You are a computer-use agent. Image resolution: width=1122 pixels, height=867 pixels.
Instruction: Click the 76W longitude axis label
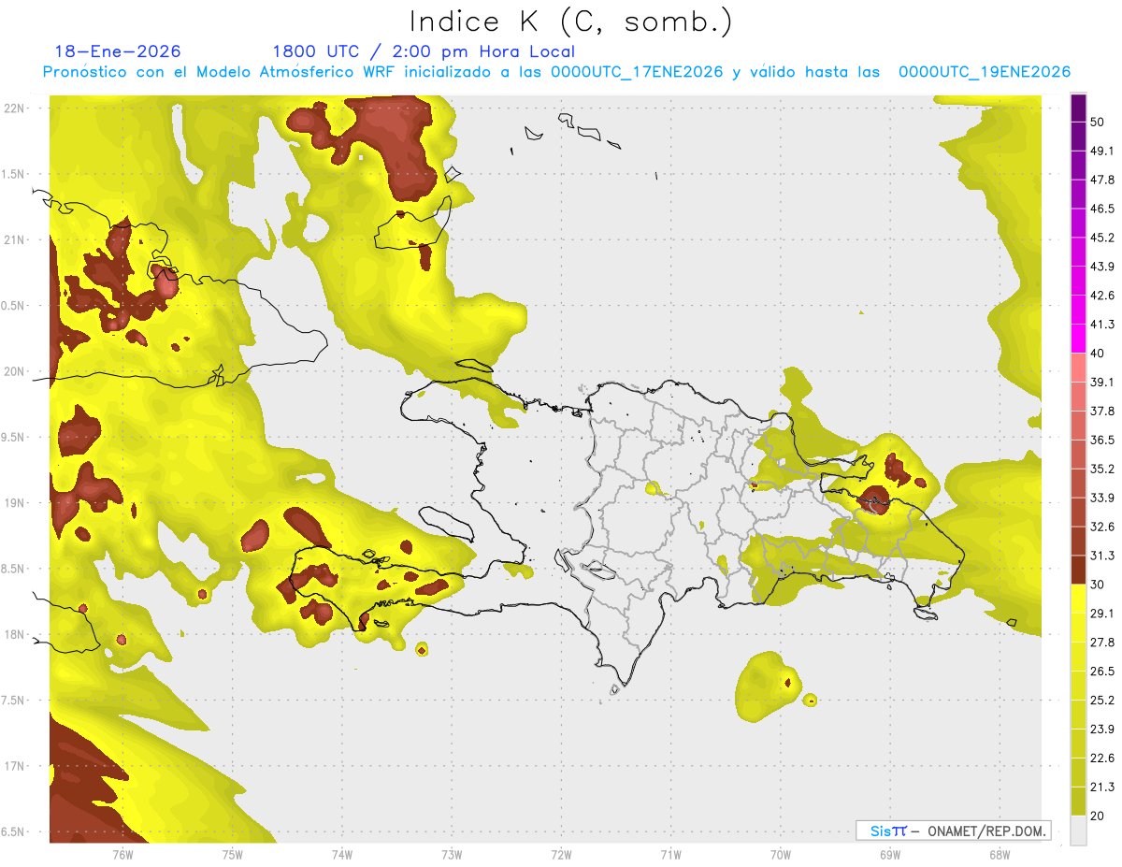(122, 855)
